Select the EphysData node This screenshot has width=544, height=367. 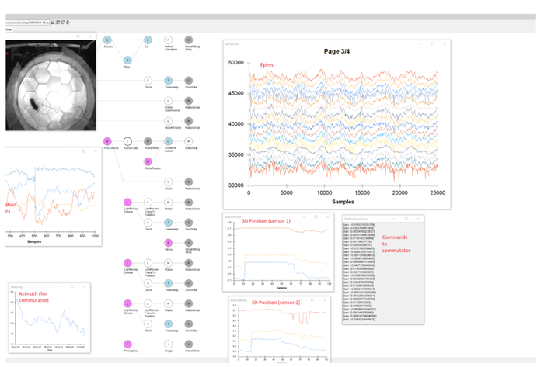coord(127,141)
